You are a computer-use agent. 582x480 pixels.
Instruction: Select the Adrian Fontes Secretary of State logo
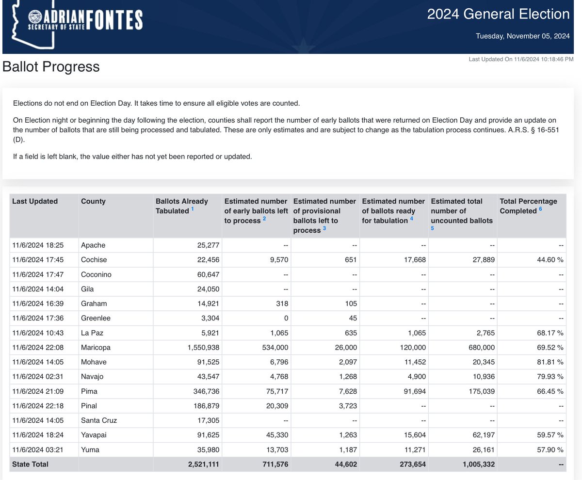tap(85, 20)
